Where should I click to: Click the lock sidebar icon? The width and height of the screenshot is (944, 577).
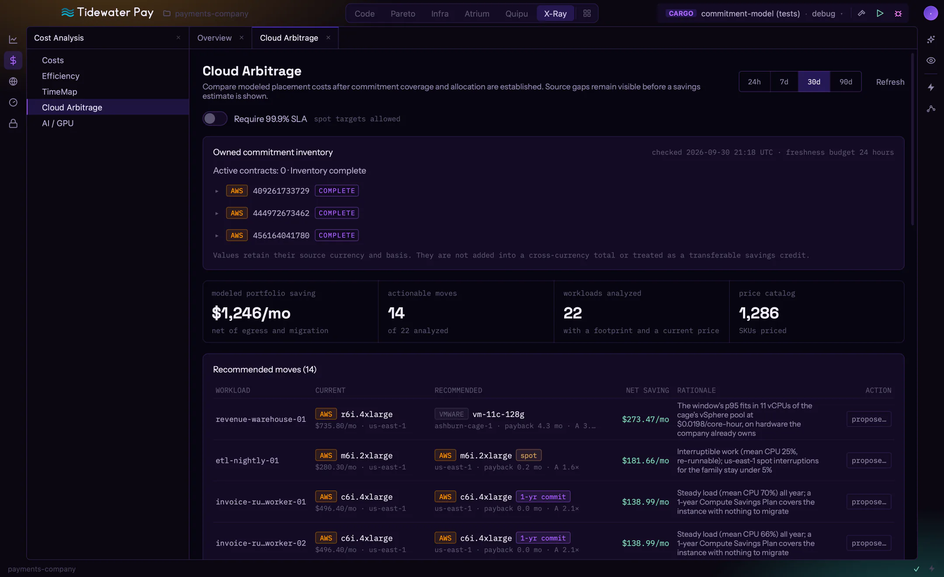click(x=13, y=124)
